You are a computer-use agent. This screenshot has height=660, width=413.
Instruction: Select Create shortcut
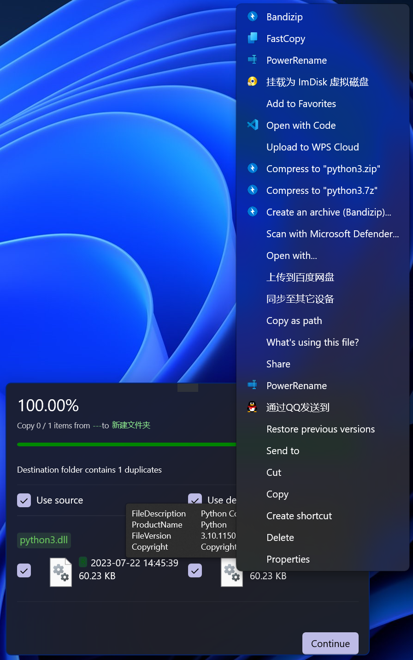tap(323, 516)
